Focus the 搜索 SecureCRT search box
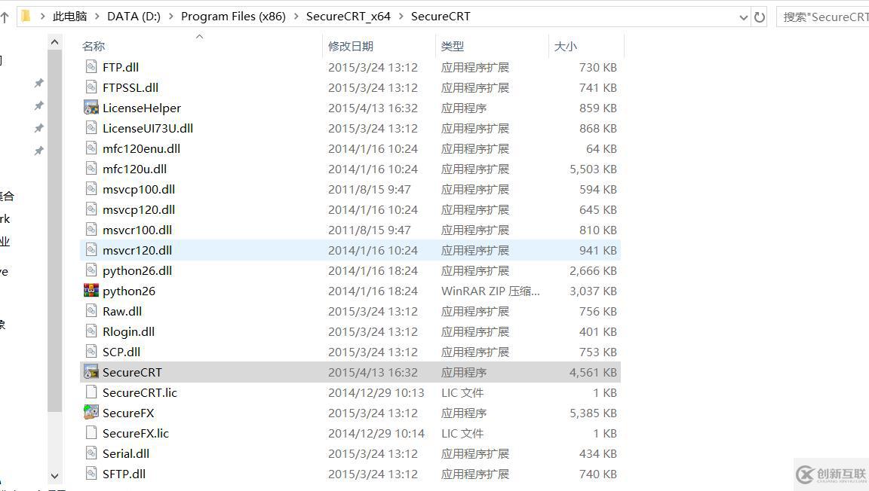 pyautogui.click(x=824, y=17)
